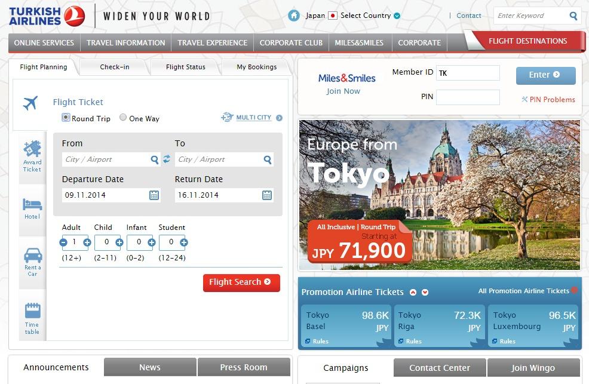Switch to the My Bookings tab
Screen dimensions: 589x384
[256, 67]
